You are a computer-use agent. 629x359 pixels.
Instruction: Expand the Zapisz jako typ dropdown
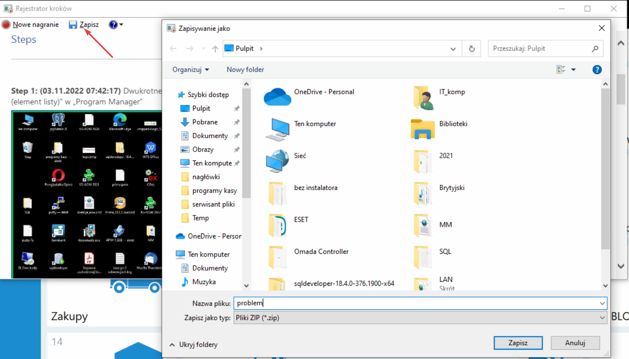pos(602,318)
